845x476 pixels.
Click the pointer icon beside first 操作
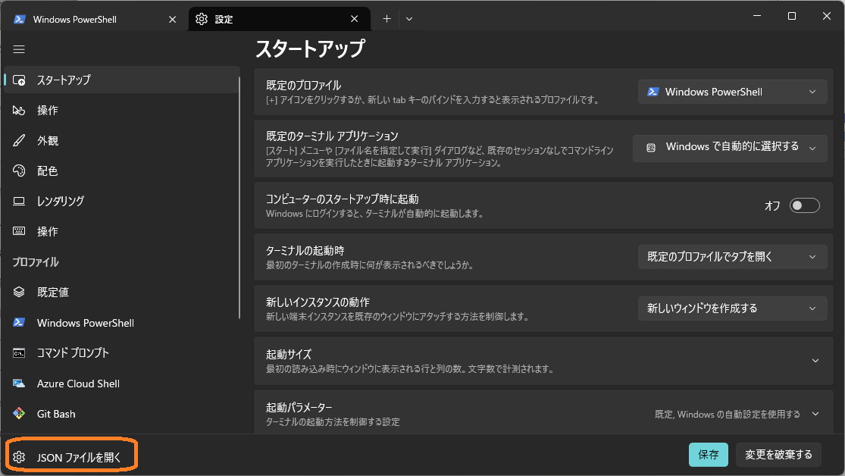19,111
